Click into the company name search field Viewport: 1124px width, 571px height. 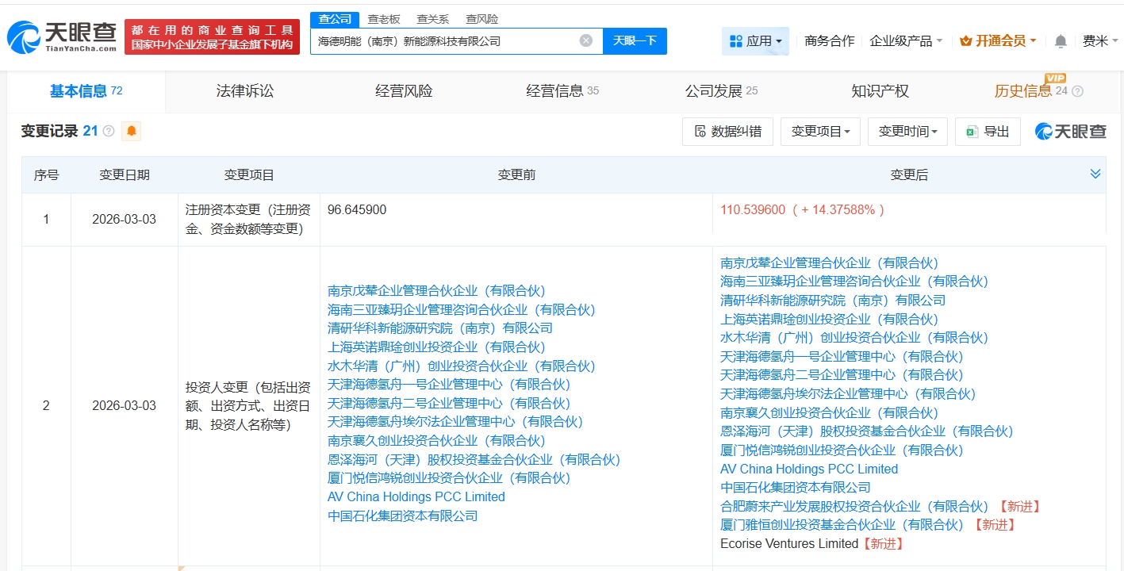point(444,40)
